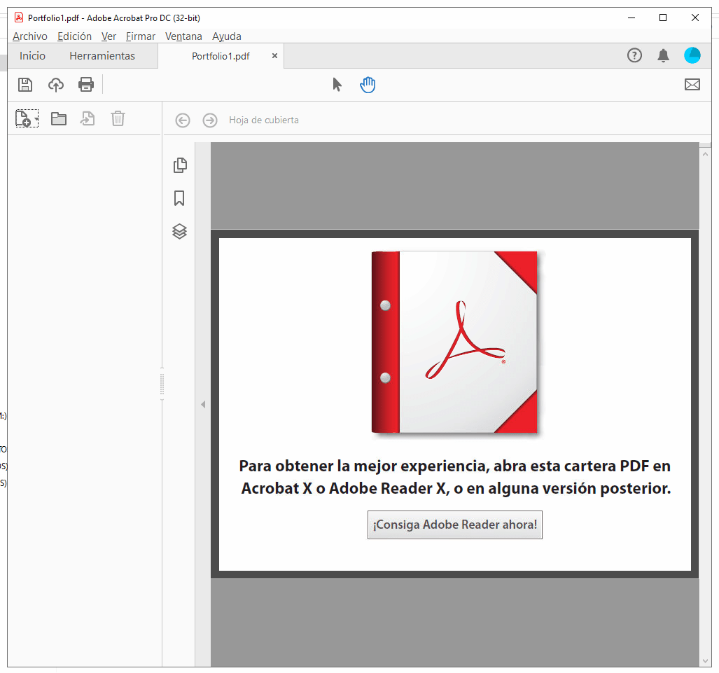Activate the Hand tool
719x673 pixels.
point(367,84)
